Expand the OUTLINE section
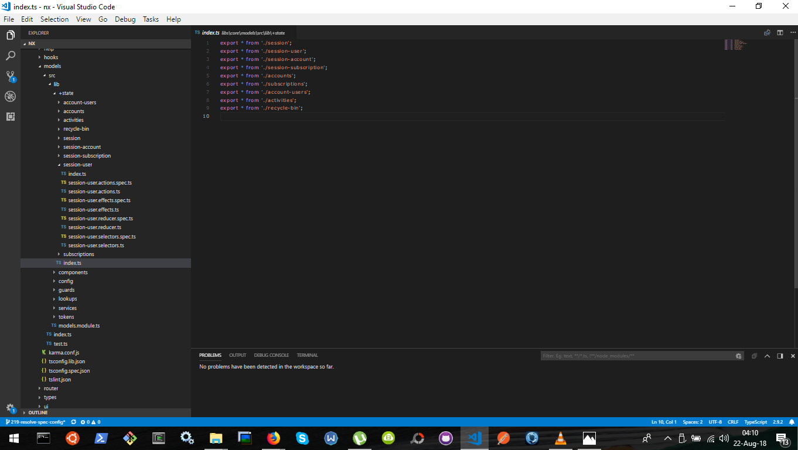The height and width of the screenshot is (450, 798). (37, 412)
